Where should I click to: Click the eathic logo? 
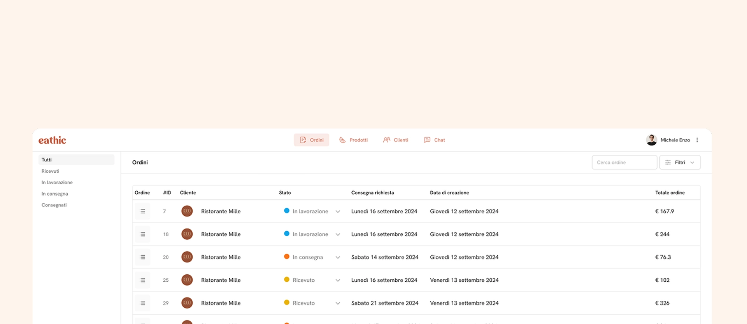52,140
